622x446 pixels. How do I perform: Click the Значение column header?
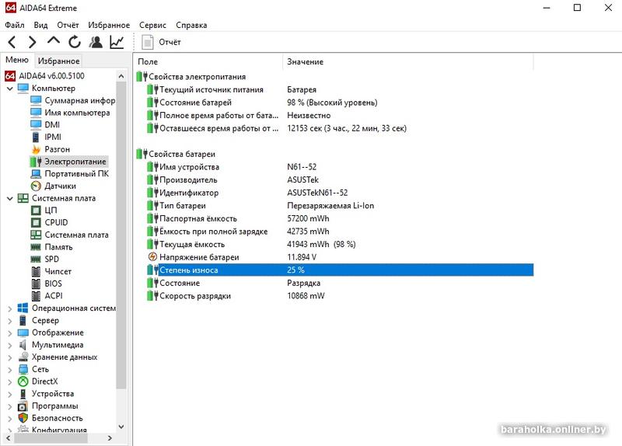(408, 62)
